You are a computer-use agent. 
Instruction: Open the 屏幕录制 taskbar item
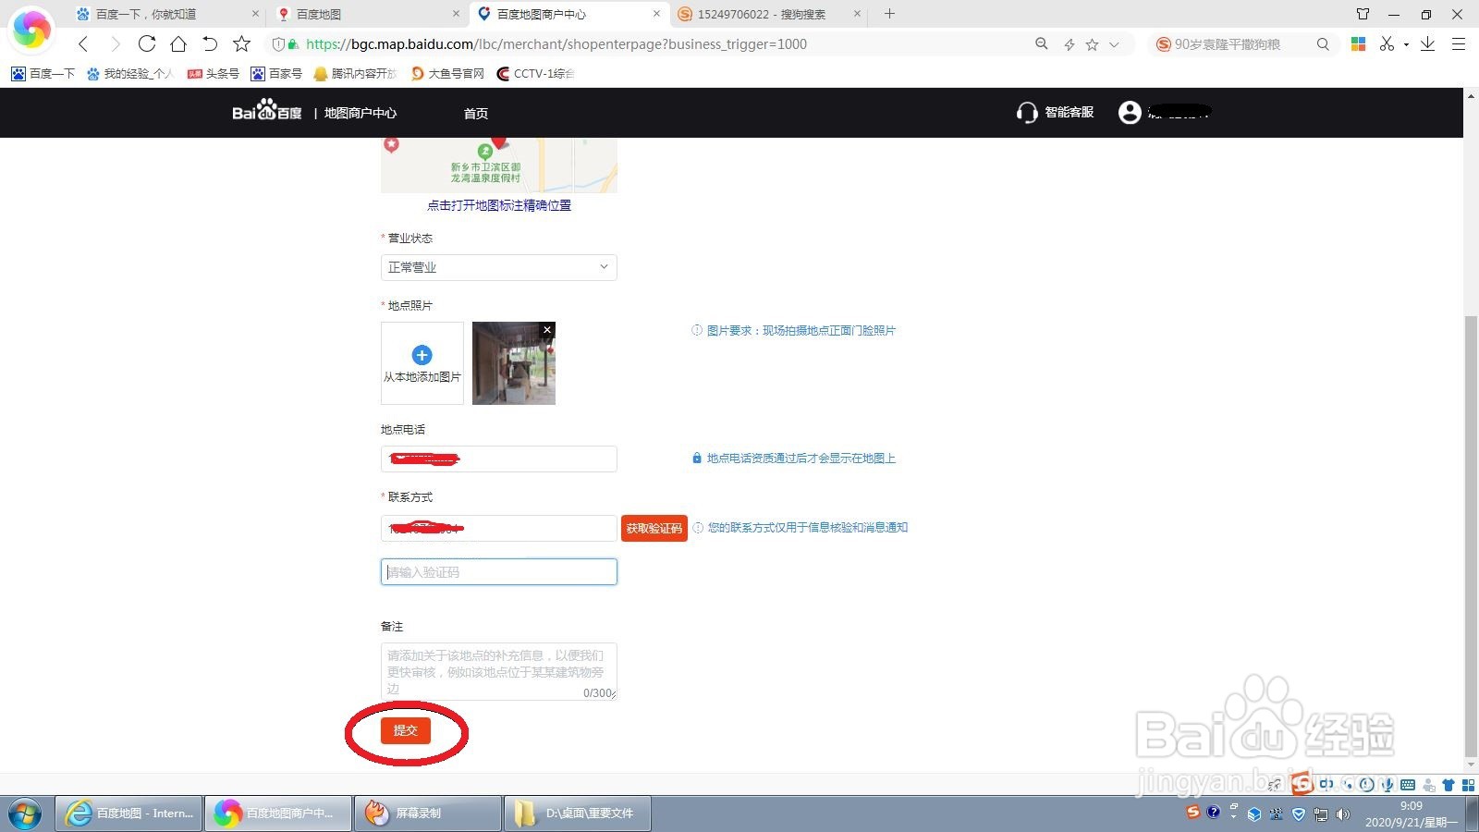(x=427, y=814)
